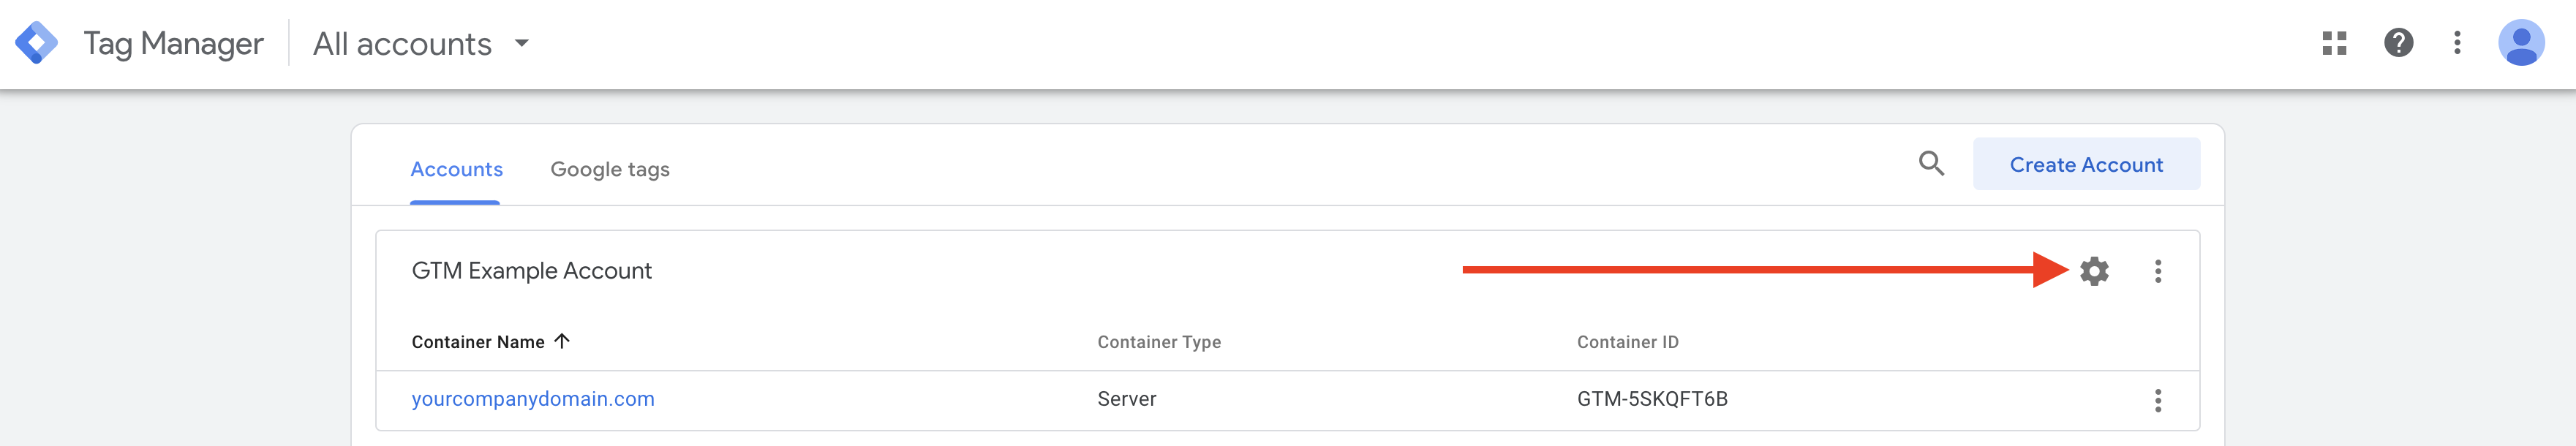Open yourcompanydomain.com container row actions menu
This screenshot has width=2576, height=446.
point(2158,400)
